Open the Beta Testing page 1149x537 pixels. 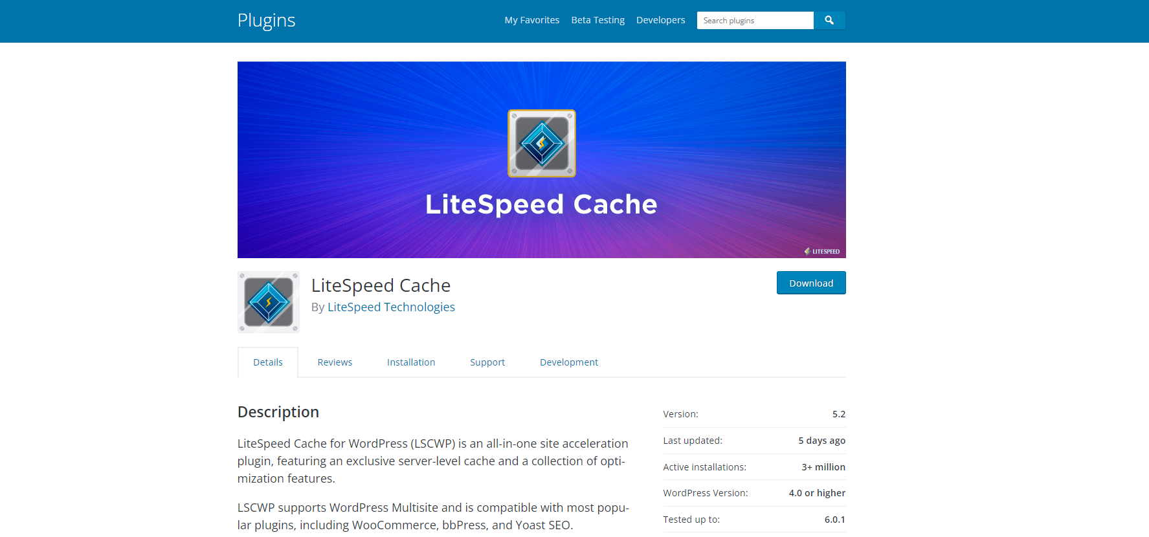click(x=598, y=20)
